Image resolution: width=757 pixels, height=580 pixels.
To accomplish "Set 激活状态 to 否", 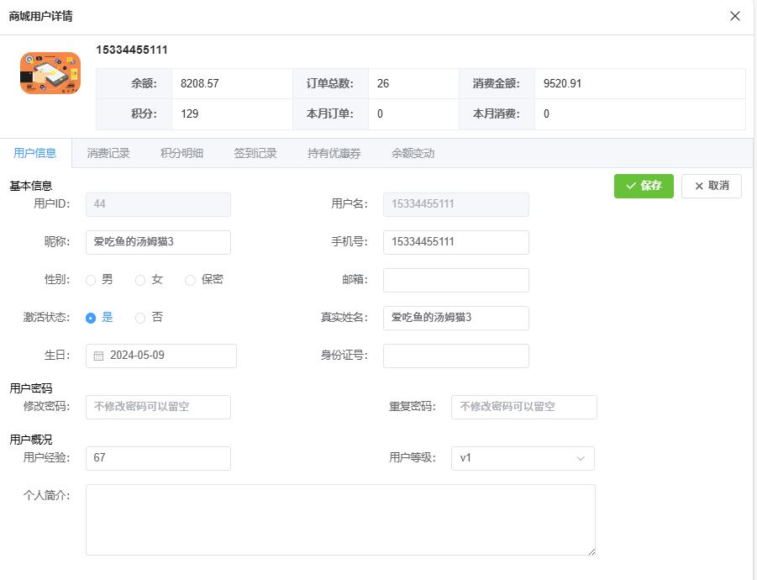I will click(140, 318).
